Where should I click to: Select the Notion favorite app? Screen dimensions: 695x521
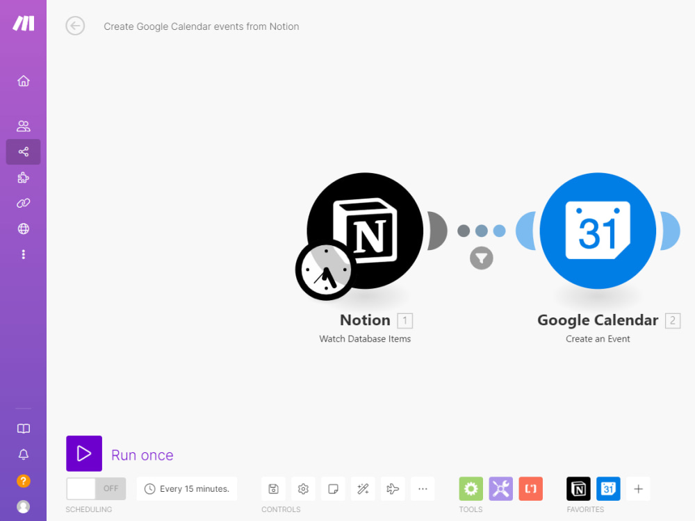coord(578,488)
